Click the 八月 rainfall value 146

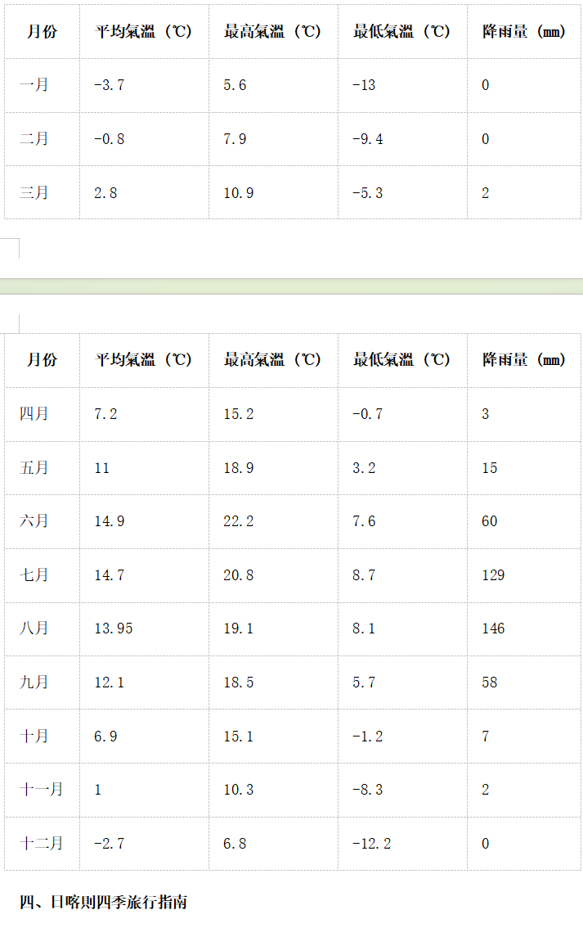[493, 628]
